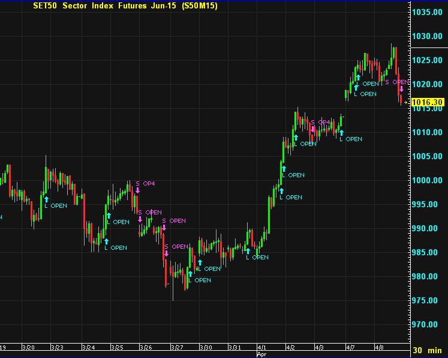
Task: Click the S OP4 sell arrow near 4/3
Action: tap(312, 129)
